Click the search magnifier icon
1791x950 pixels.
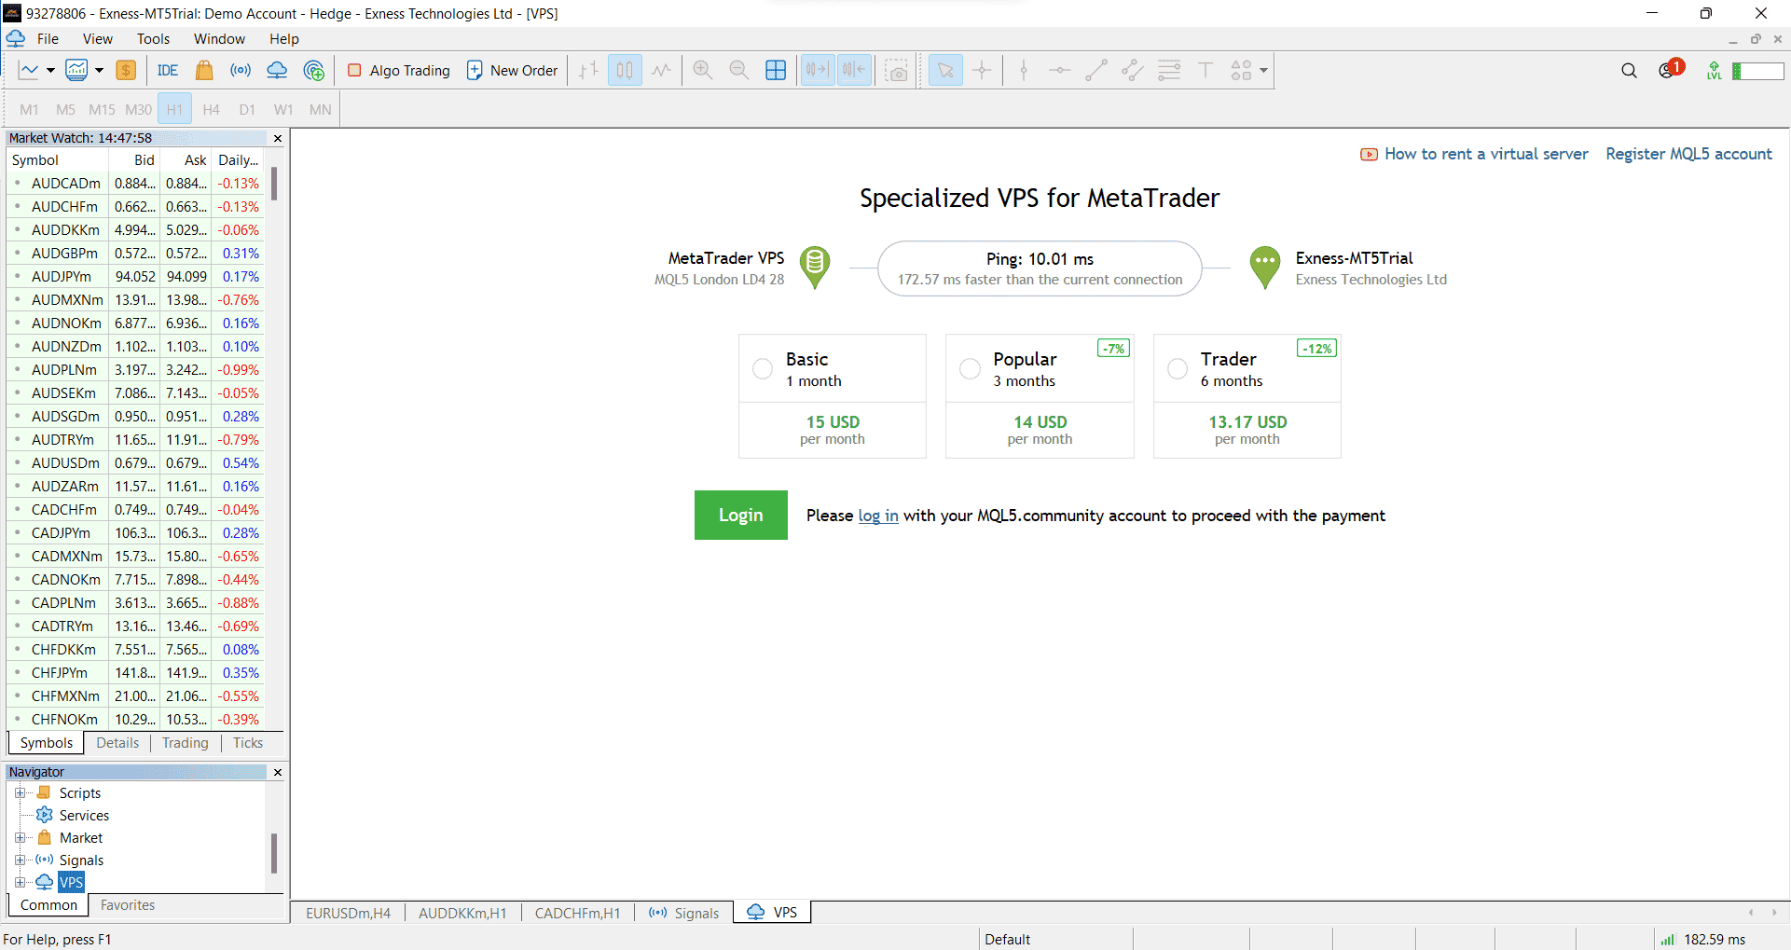click(x=1629, y=70)
